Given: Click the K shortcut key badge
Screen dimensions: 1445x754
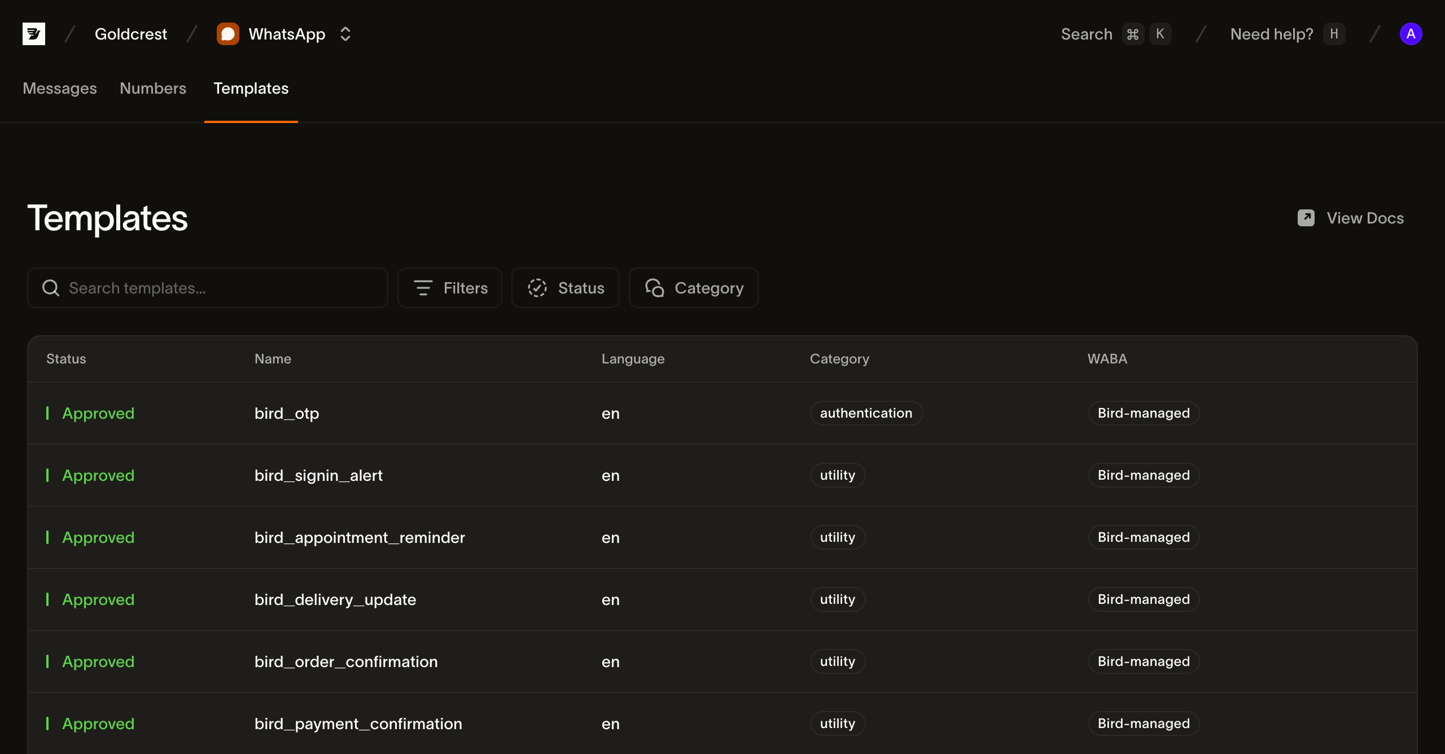Looking at the screenshot, I should pyautogui.click(x=1160, y=34).
